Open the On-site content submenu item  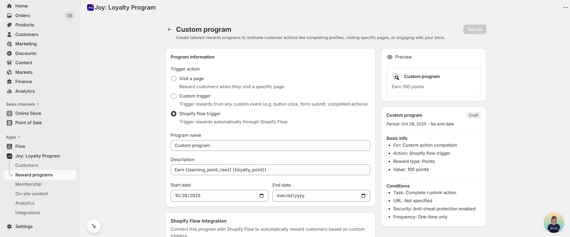pos(32,194)
